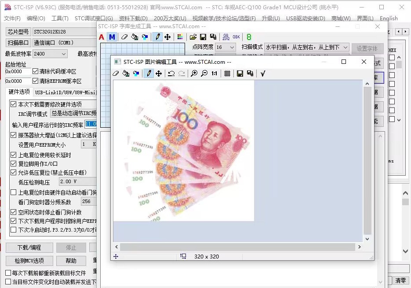Click the status bar crosshair move icon
Viewport: 411px width, 288px height.
(116, 256)
